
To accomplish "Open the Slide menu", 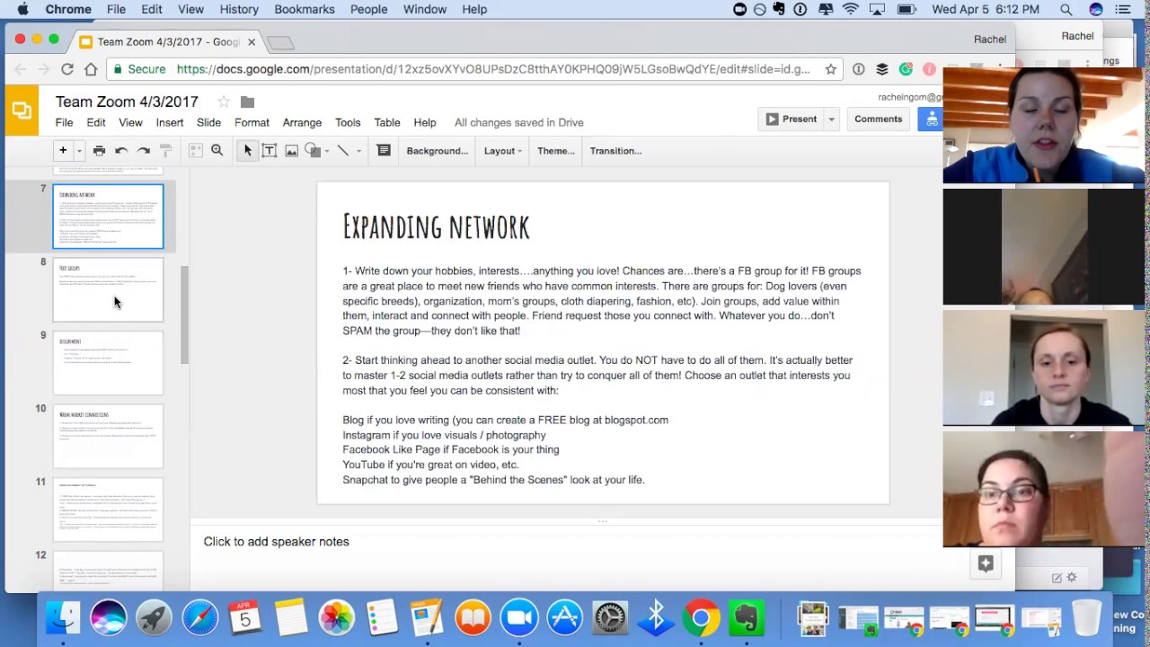I will click(x=208, y=122).
